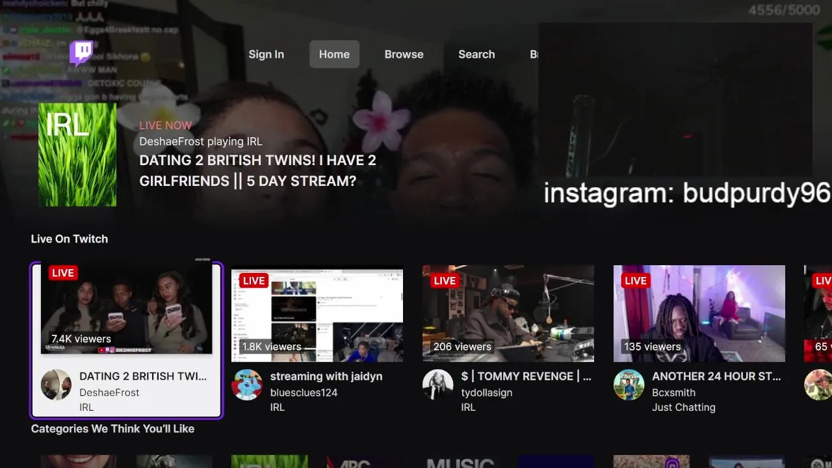
Task: Click "Live On Twitch" section heading
Action: (70, 239)
